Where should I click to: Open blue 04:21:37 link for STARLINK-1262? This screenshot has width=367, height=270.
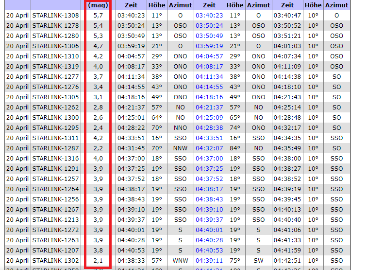[x=209, y=107]
